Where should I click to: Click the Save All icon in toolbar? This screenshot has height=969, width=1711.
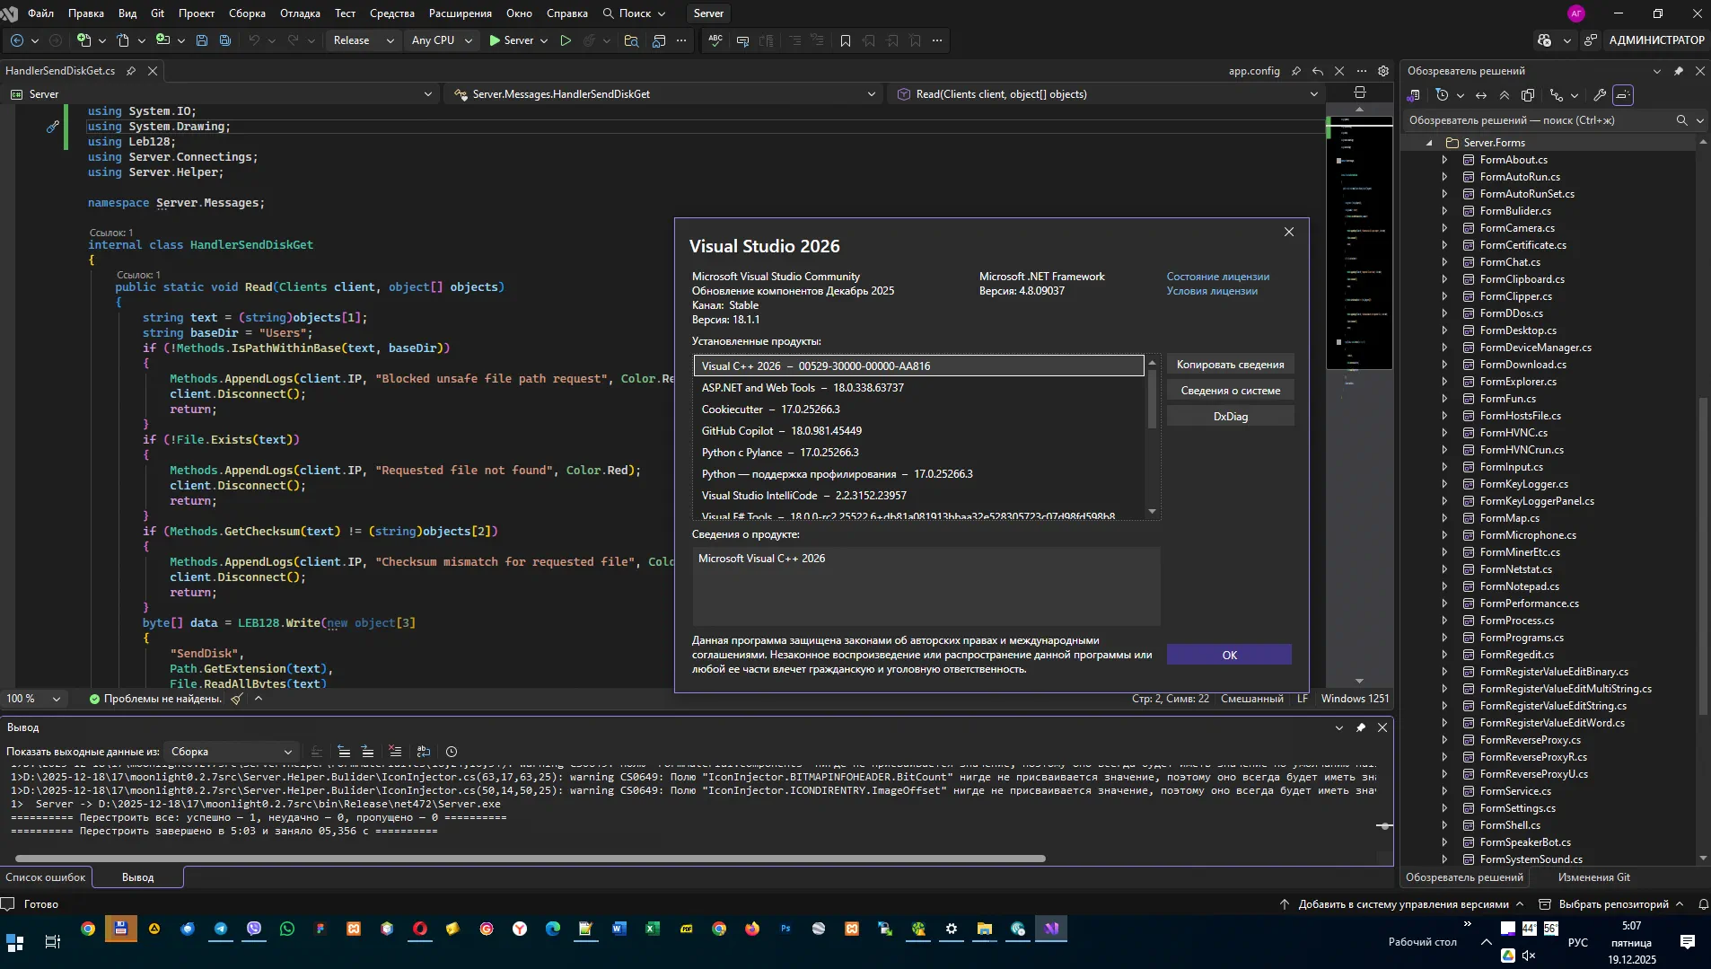(x=225, y=40)
